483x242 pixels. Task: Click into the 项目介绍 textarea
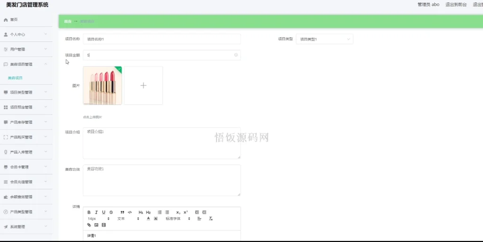click(162, 143)
